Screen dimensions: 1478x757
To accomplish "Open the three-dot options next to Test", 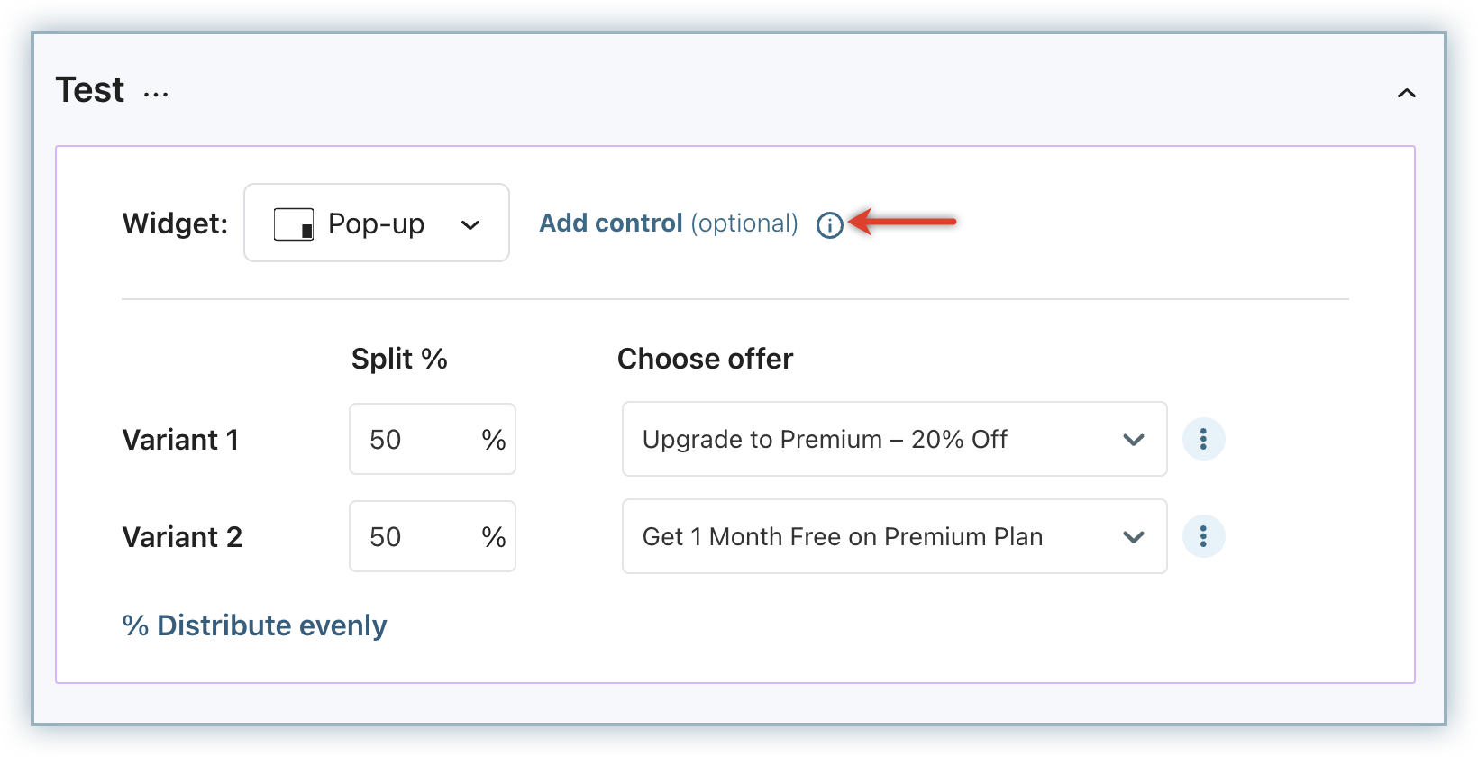I will [x=156, y=94].
